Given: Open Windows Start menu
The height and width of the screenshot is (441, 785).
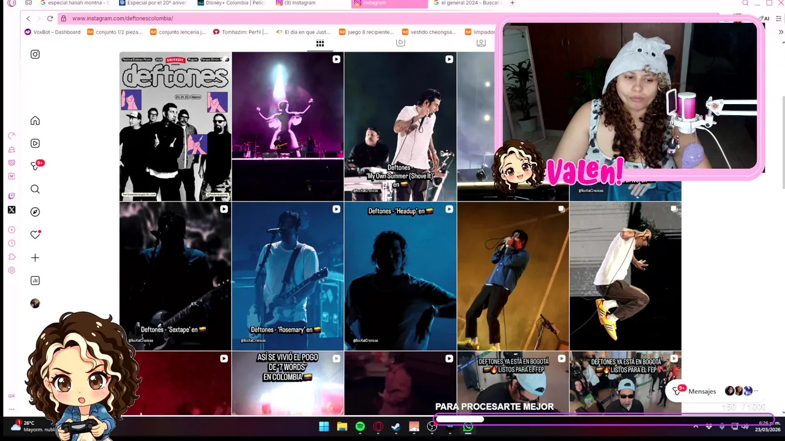Looking at the screenshot, I should click(324, 426).
